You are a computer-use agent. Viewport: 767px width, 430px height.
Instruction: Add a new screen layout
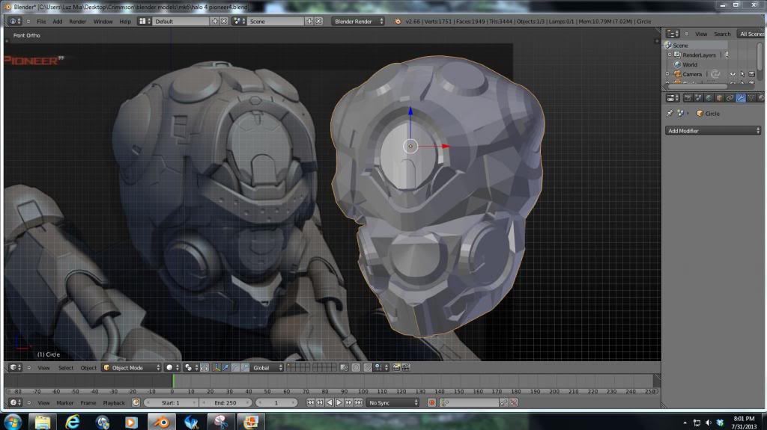point(215,21)
